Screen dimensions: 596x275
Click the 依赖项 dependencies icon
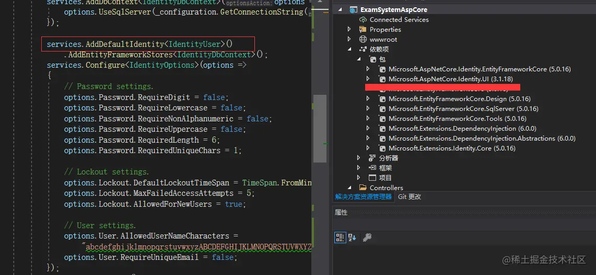(363, 49)
